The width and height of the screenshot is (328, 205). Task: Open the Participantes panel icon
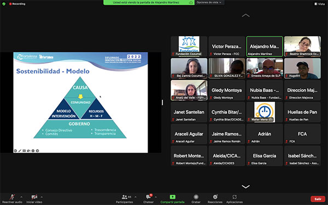[x=125, y=197]
